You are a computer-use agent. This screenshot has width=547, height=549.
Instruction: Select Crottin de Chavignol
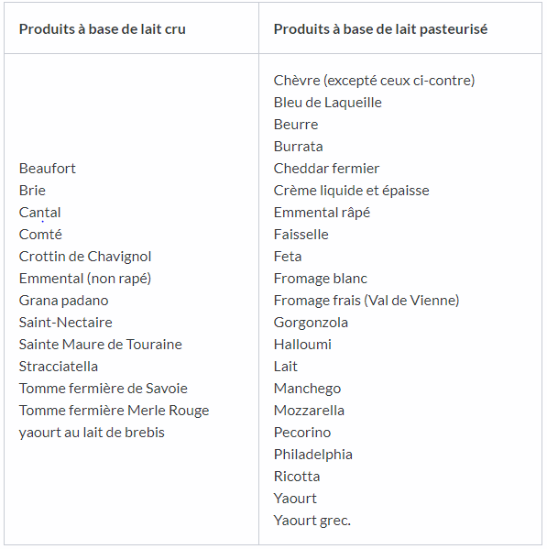(85, 257)
